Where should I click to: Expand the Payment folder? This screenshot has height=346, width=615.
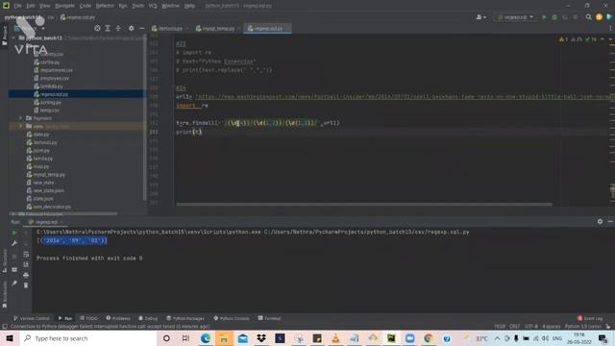pyautogui.click(x=20, y=118)
